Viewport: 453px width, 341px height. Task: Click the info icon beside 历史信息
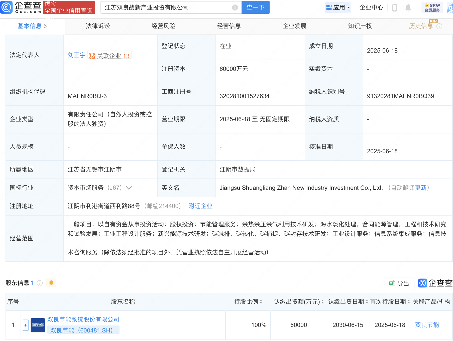pos(439,26)
